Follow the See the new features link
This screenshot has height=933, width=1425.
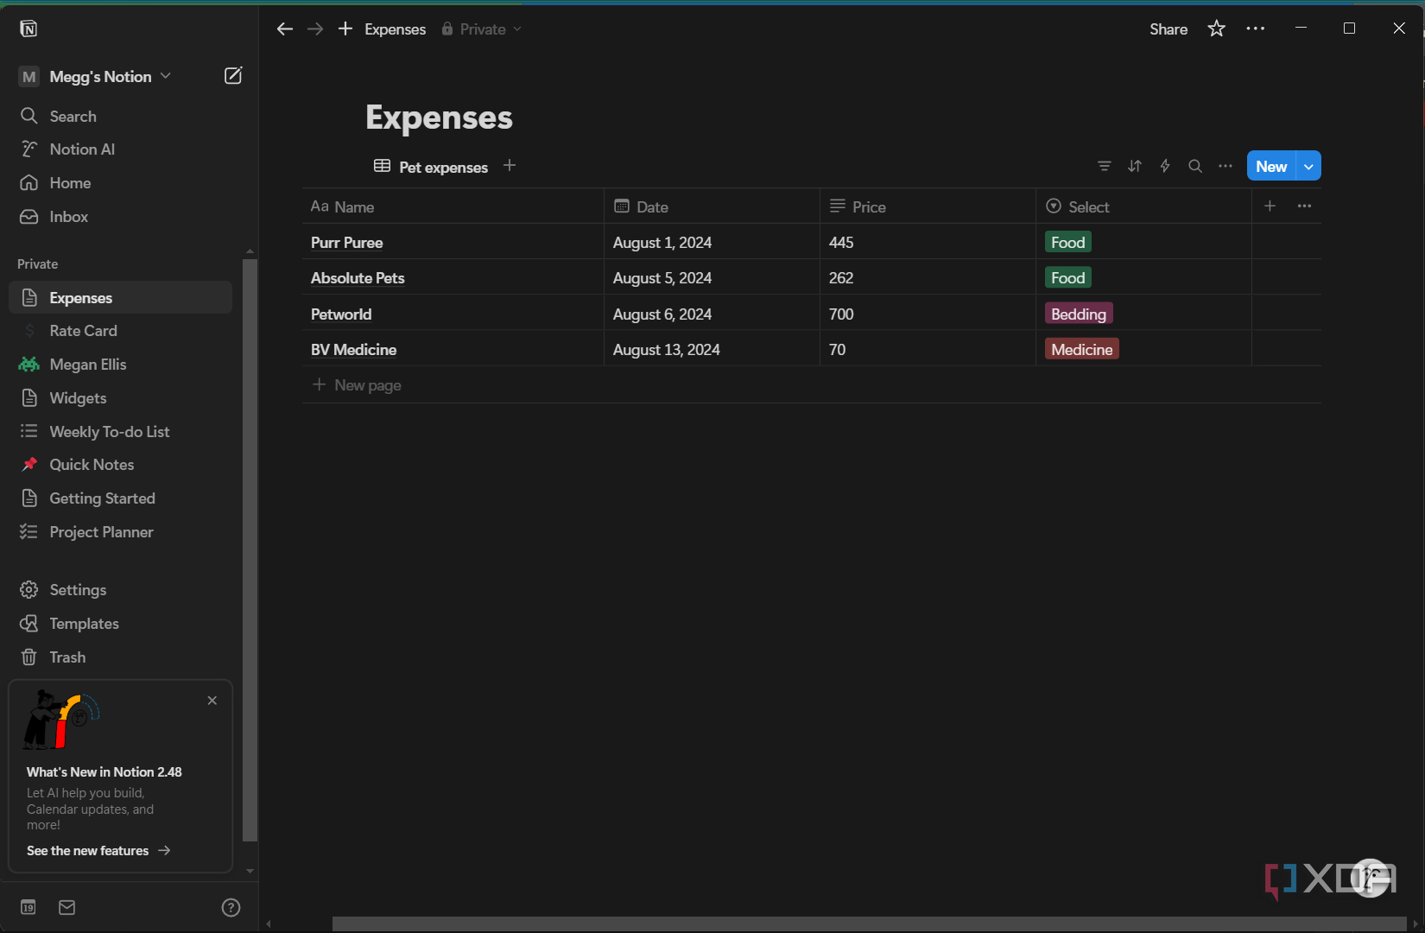pos(98,851)
